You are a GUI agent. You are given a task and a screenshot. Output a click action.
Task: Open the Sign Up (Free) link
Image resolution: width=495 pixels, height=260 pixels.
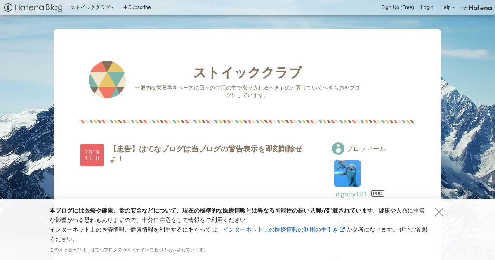(x=398, y=7)
